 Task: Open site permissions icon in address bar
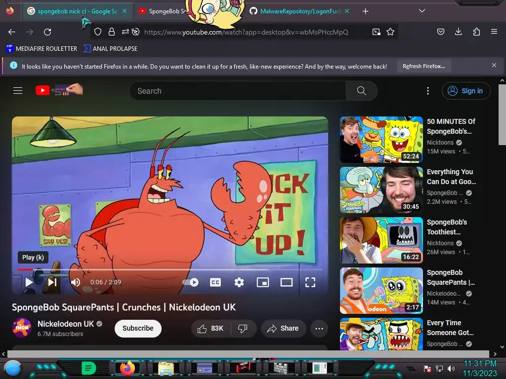coord(125,32)
